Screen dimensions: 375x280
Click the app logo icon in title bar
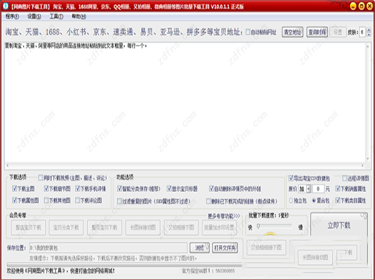coord(5,6)
